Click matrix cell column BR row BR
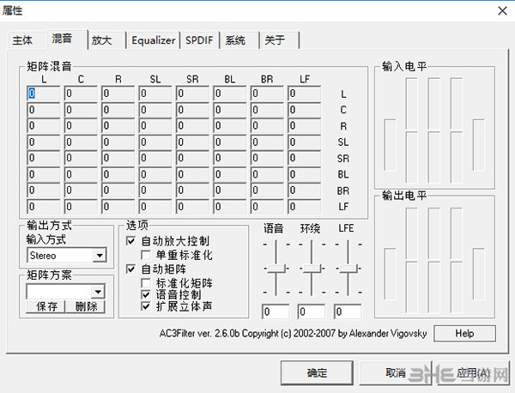Screen dimensions: 515x393 tap(267, 190)
